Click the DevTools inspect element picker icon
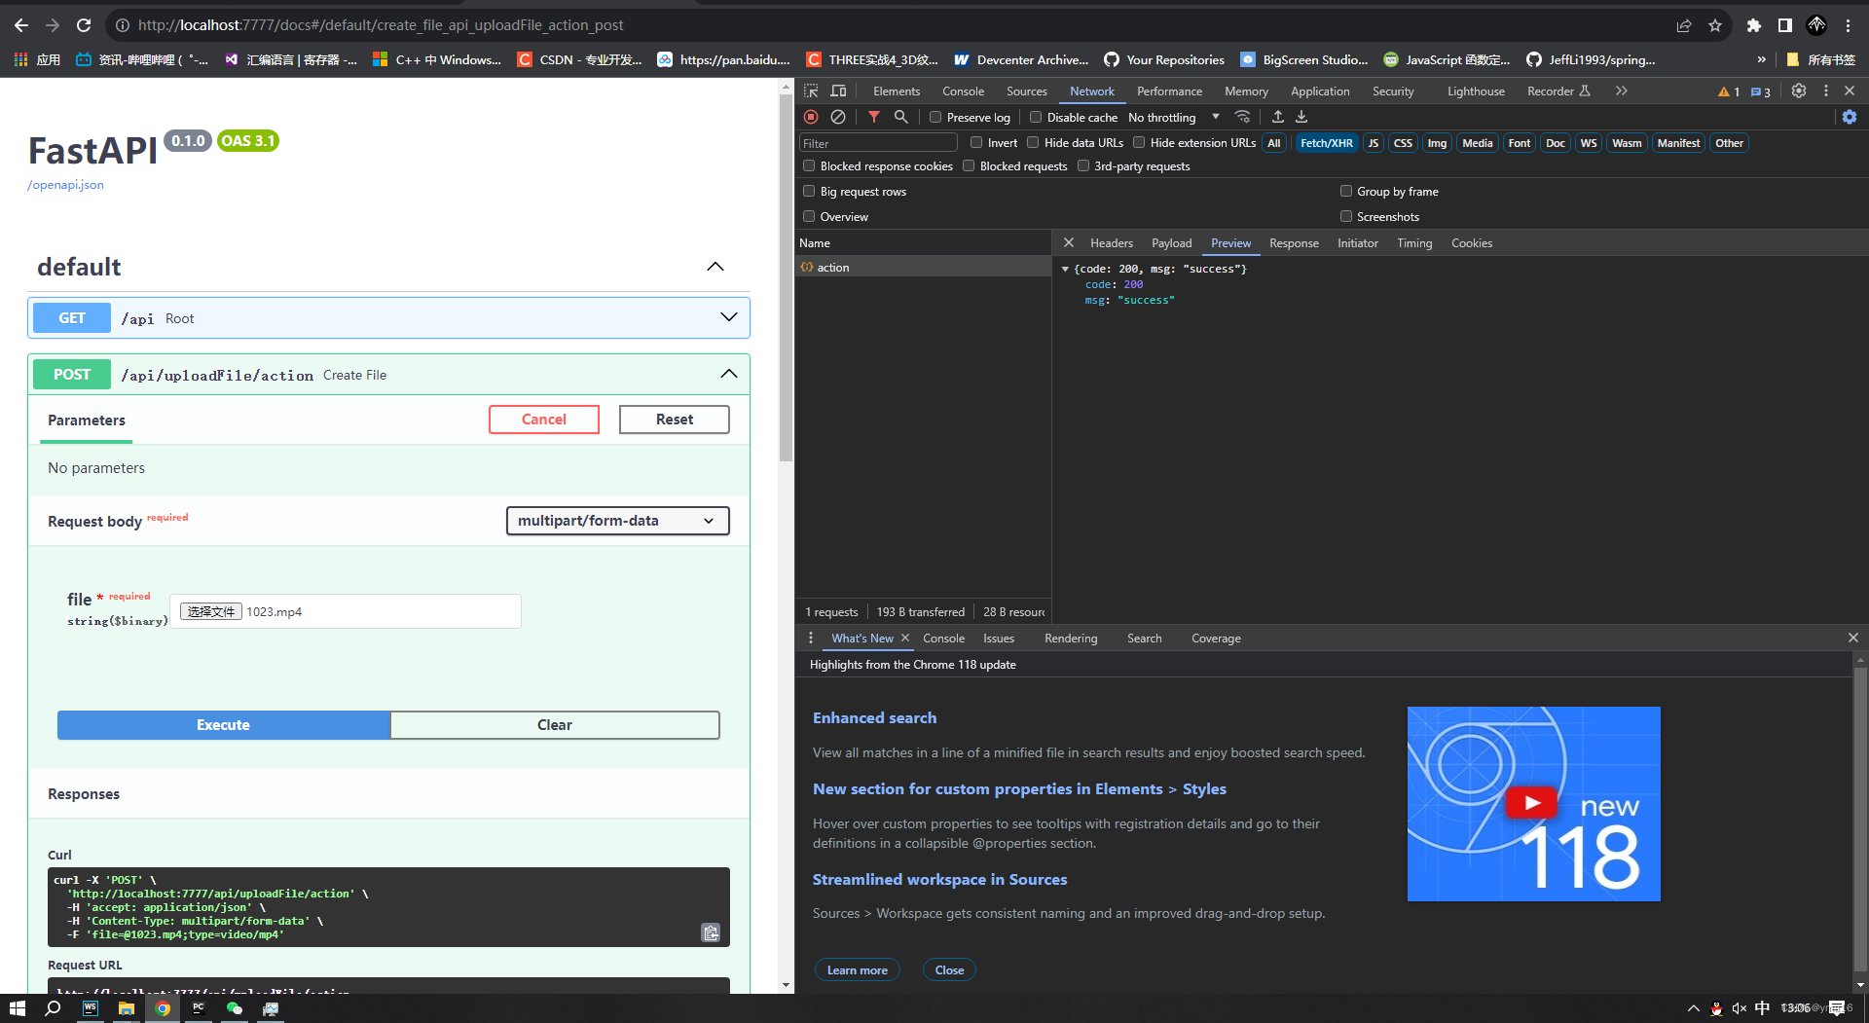This screenshot has width=1869, height=1023. coord(811,91)
